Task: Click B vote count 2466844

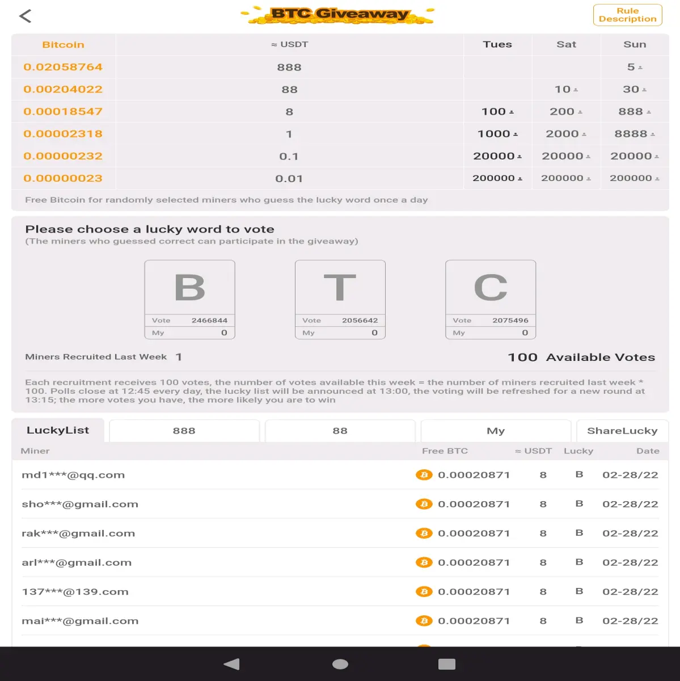Action: pyautogui.click(x=209, y=320)
